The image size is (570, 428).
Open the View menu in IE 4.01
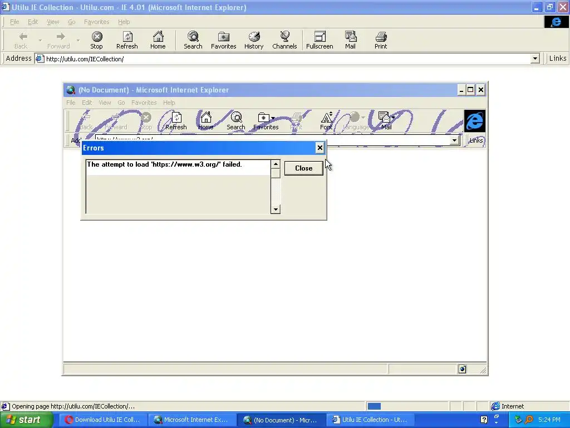point(53,22)
